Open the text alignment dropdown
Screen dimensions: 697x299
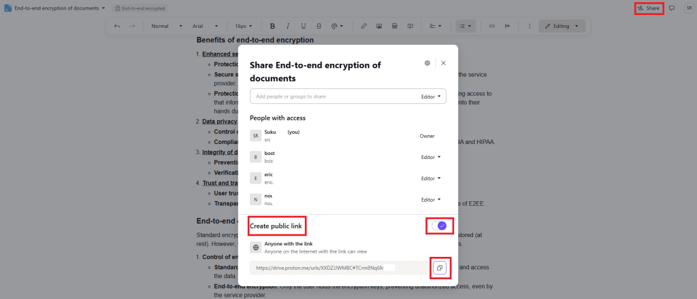coord(436,27)
